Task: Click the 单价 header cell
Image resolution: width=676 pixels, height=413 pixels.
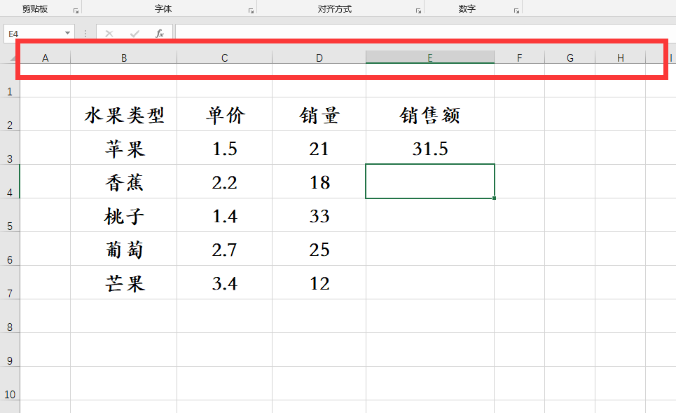Action: pos(225,114)
